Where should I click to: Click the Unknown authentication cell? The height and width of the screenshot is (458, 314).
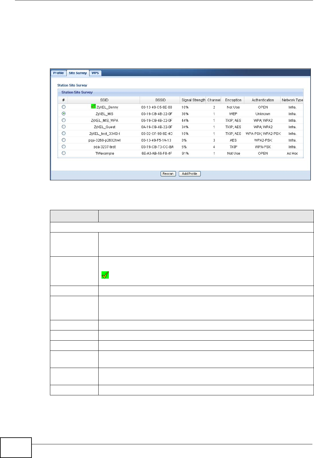[263, 114]
